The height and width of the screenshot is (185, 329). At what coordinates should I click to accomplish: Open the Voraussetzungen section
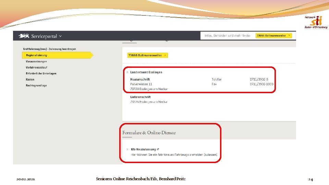[36, 61]
